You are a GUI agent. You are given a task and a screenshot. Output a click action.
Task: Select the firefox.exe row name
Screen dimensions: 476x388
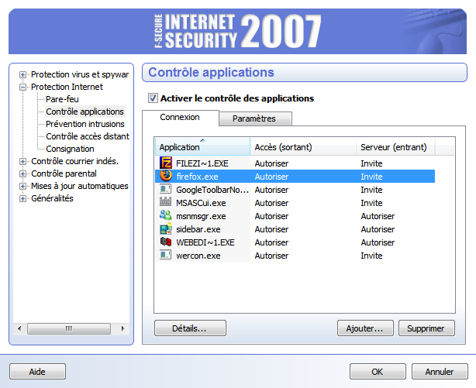[198, 177]
